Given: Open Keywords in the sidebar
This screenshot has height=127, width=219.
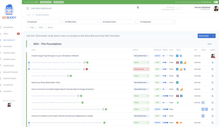Looking at the screenshot, I should coord(8,47).
